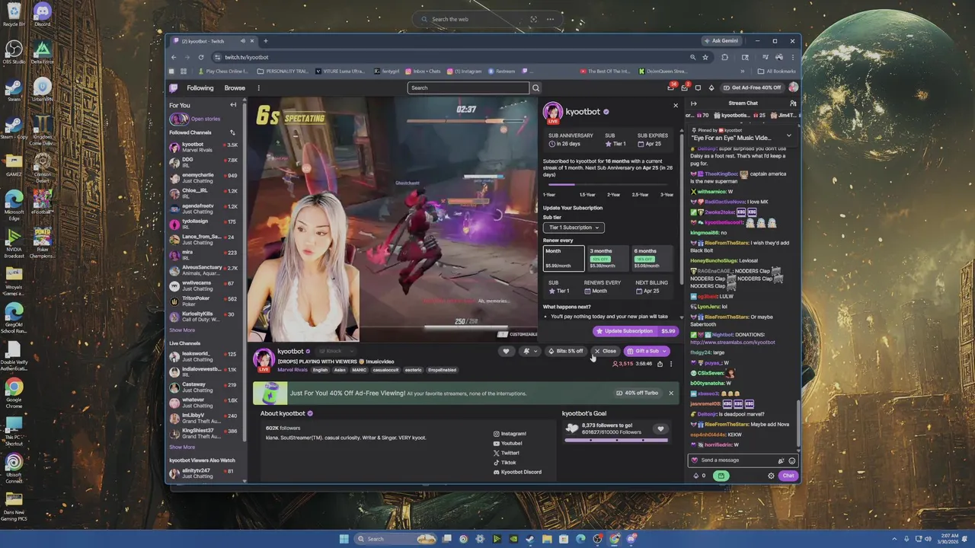Show more Followed Channels
The image size is (975, 548).
[x=182, y=330]
